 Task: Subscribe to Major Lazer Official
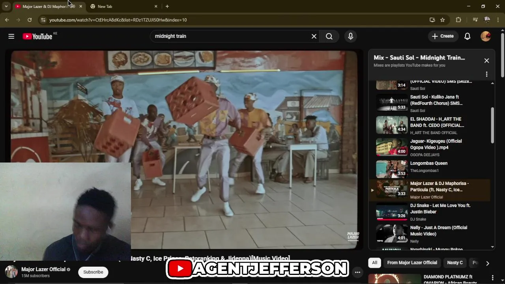pyautogui.click(x=93, y=272)
